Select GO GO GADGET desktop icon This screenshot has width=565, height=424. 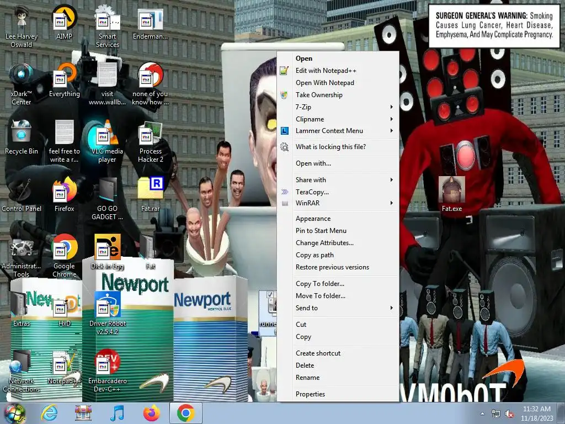[107, 199]
